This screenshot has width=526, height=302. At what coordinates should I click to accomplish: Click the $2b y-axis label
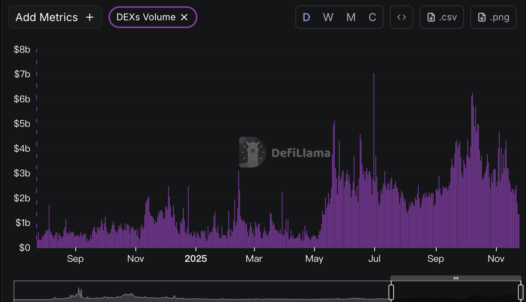22,198
